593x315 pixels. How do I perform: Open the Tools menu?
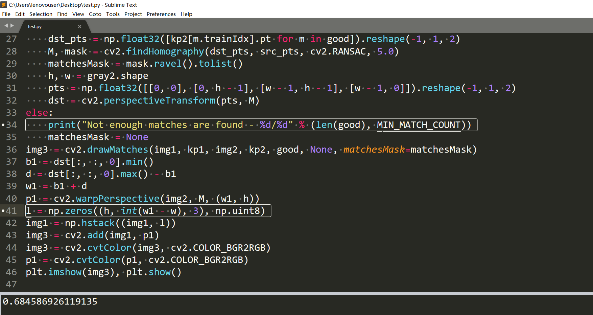pyautogui.click(x=113, y=14)
